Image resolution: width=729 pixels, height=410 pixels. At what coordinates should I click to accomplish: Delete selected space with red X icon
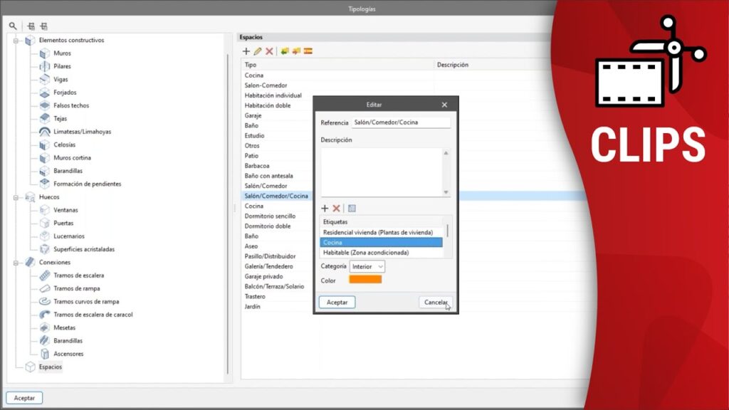(269, 51)
